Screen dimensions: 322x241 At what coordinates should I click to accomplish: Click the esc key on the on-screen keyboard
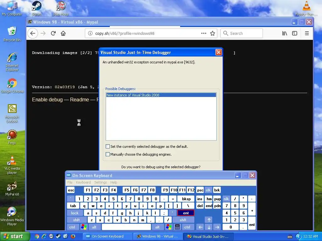[71, 190]
